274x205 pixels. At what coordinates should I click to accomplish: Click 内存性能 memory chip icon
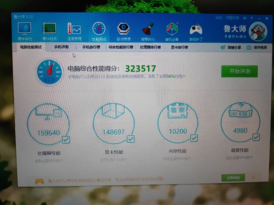pyautogui.click(x=178, y=111)
